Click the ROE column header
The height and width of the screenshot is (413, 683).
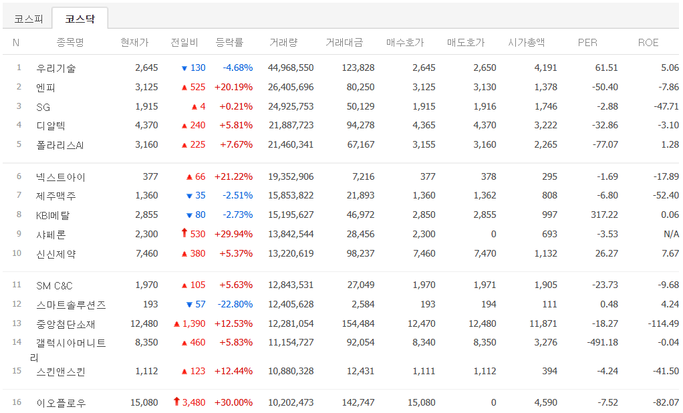[x=648, y=42]
